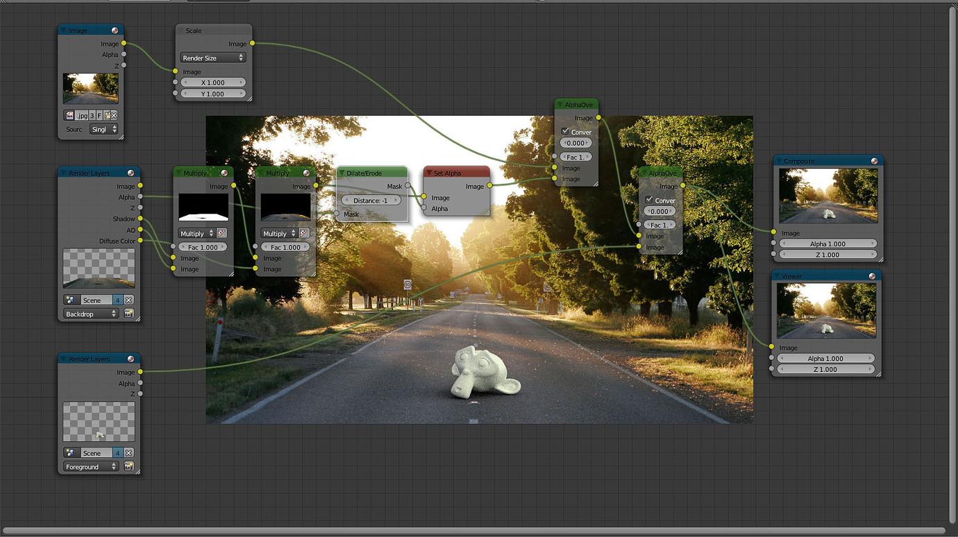The width and height of the screenshot is (958, 537).
Task: Adjust Fac on lower AlphaOver node
Action: [x=659, y=225]
